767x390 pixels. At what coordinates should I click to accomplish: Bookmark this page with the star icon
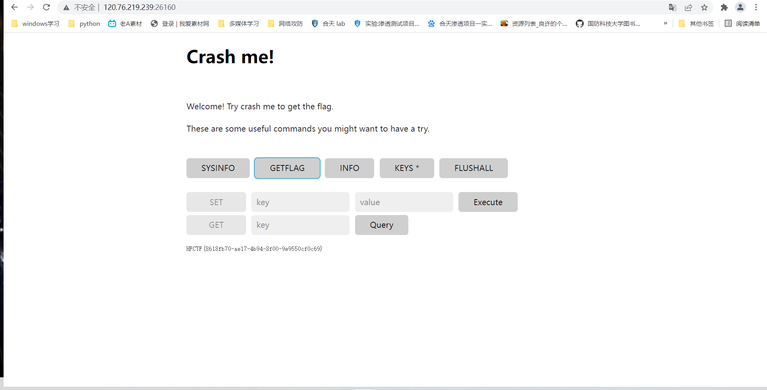coord(704,7)
